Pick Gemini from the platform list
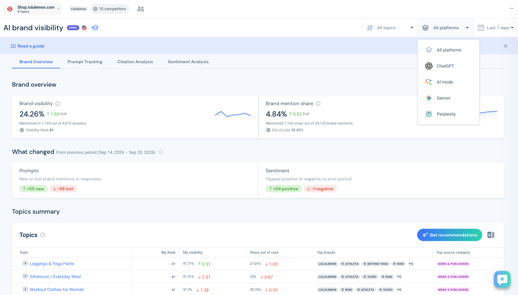 click(x=448, y=98)
